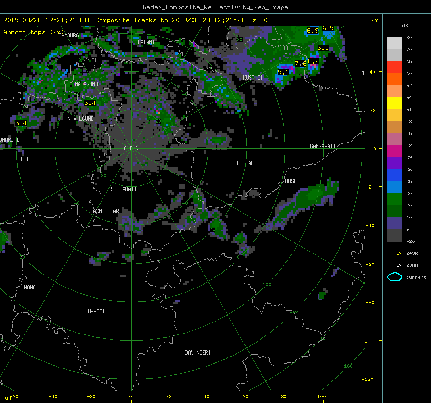This screenshot has height=403, width=431.
Task: Click the cyan 'current' ellipse legend icon
Action: [x=395, y=277]
